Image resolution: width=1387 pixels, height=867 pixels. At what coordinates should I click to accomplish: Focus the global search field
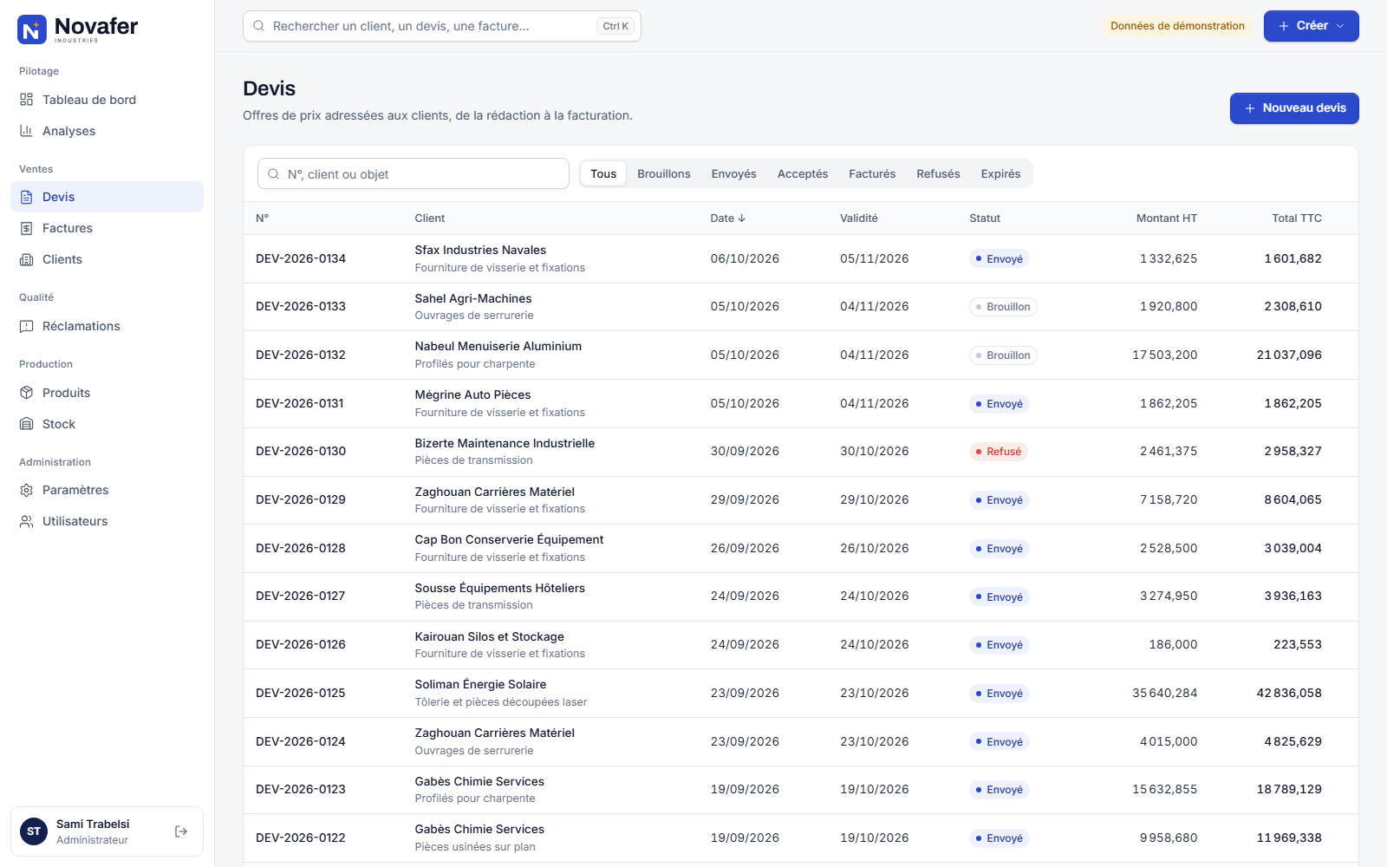(x=442, y=26)
